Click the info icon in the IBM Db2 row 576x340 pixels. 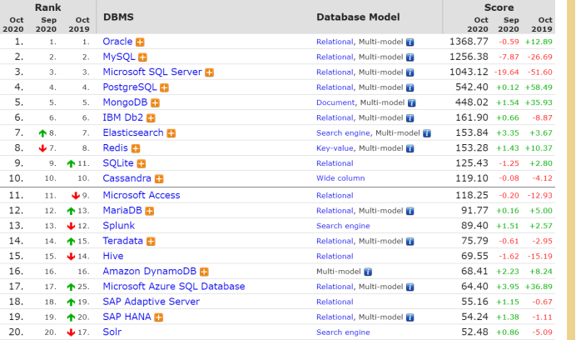(x=410, y=118)
